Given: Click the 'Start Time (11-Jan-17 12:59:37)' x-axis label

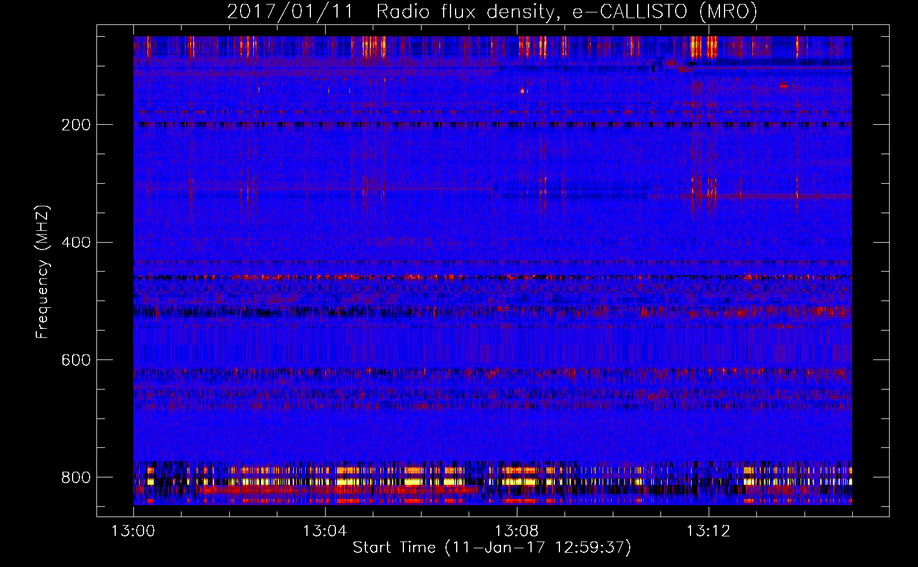Looking at the screenshot, I should coord(492,548).
